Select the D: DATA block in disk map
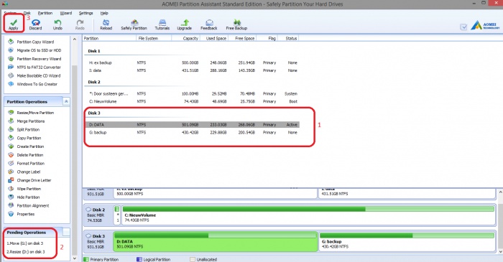Viewport: 503px width, 262px height. click(x=216, y=241)
